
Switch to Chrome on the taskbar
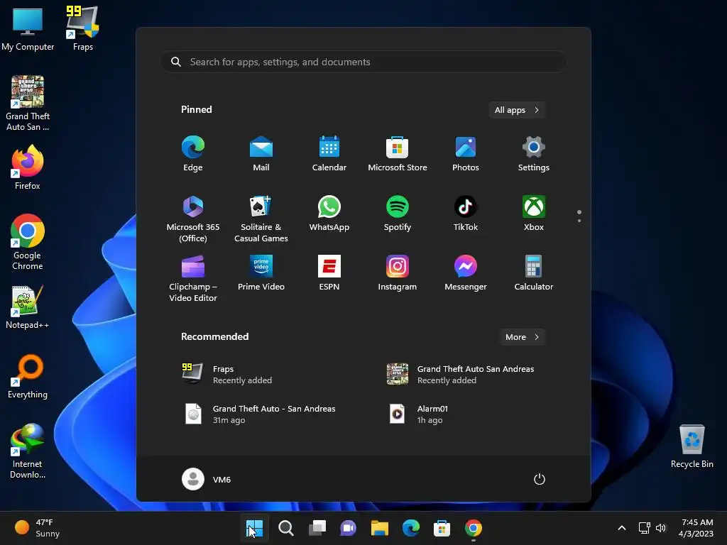(474, 528)
